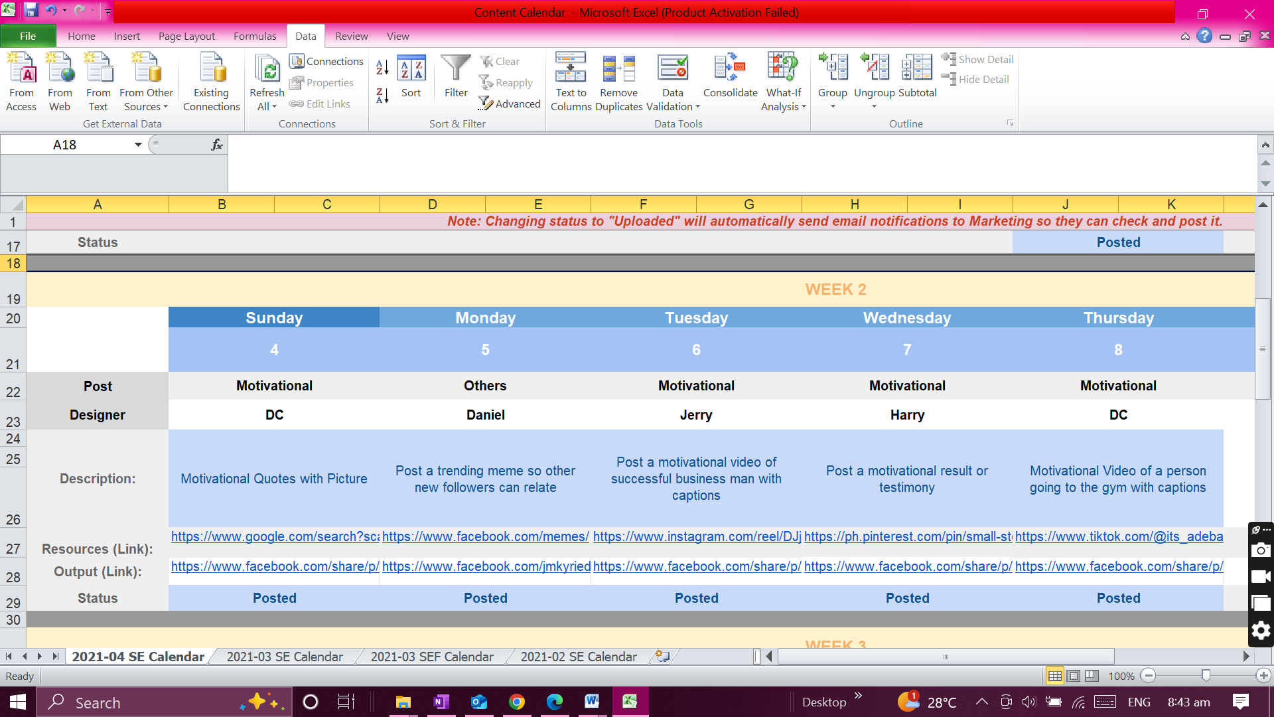Switch to Page Layout view
This screenshot has width=1274, height=717.
pyautogui.click(x=1073, y=676)
